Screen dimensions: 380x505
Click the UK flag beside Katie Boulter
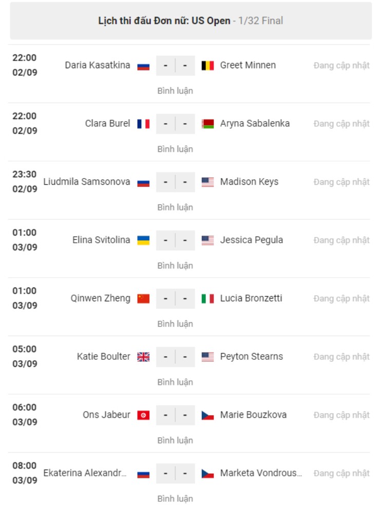[x=143, y=357]
